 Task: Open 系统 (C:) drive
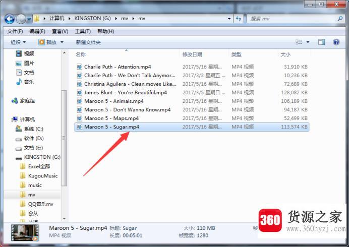[29, 129]
